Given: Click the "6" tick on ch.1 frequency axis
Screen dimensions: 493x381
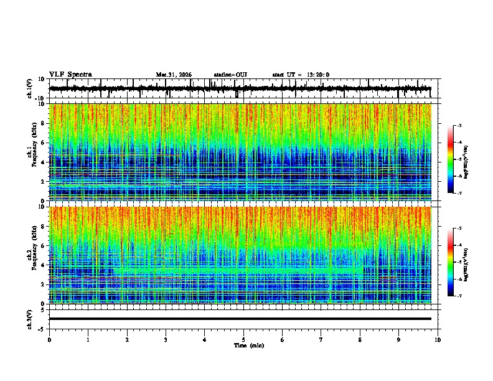Looking at the screenshot, I should click(44, 143).
